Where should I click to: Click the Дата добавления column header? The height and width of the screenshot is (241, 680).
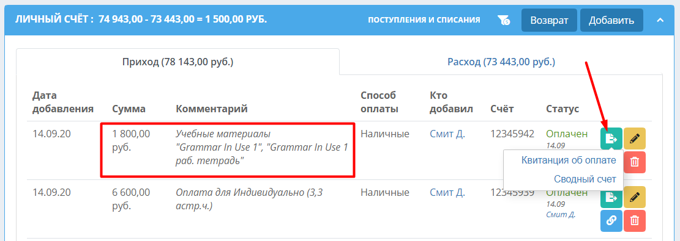63,102
